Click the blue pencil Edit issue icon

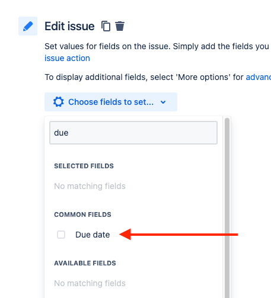coord(28,26)
